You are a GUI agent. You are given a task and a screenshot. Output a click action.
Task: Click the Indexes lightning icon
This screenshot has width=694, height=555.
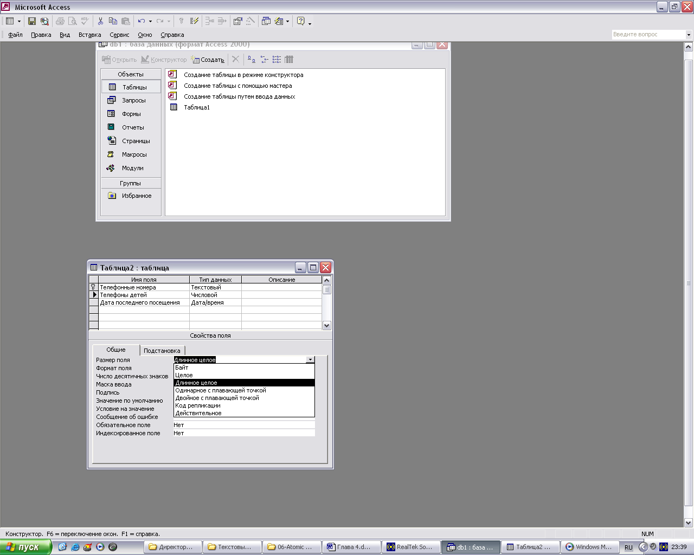click(x=195, y=21)
